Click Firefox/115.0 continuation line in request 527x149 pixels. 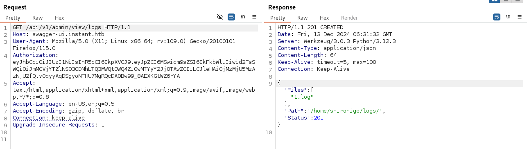click(x=34, y=48)
